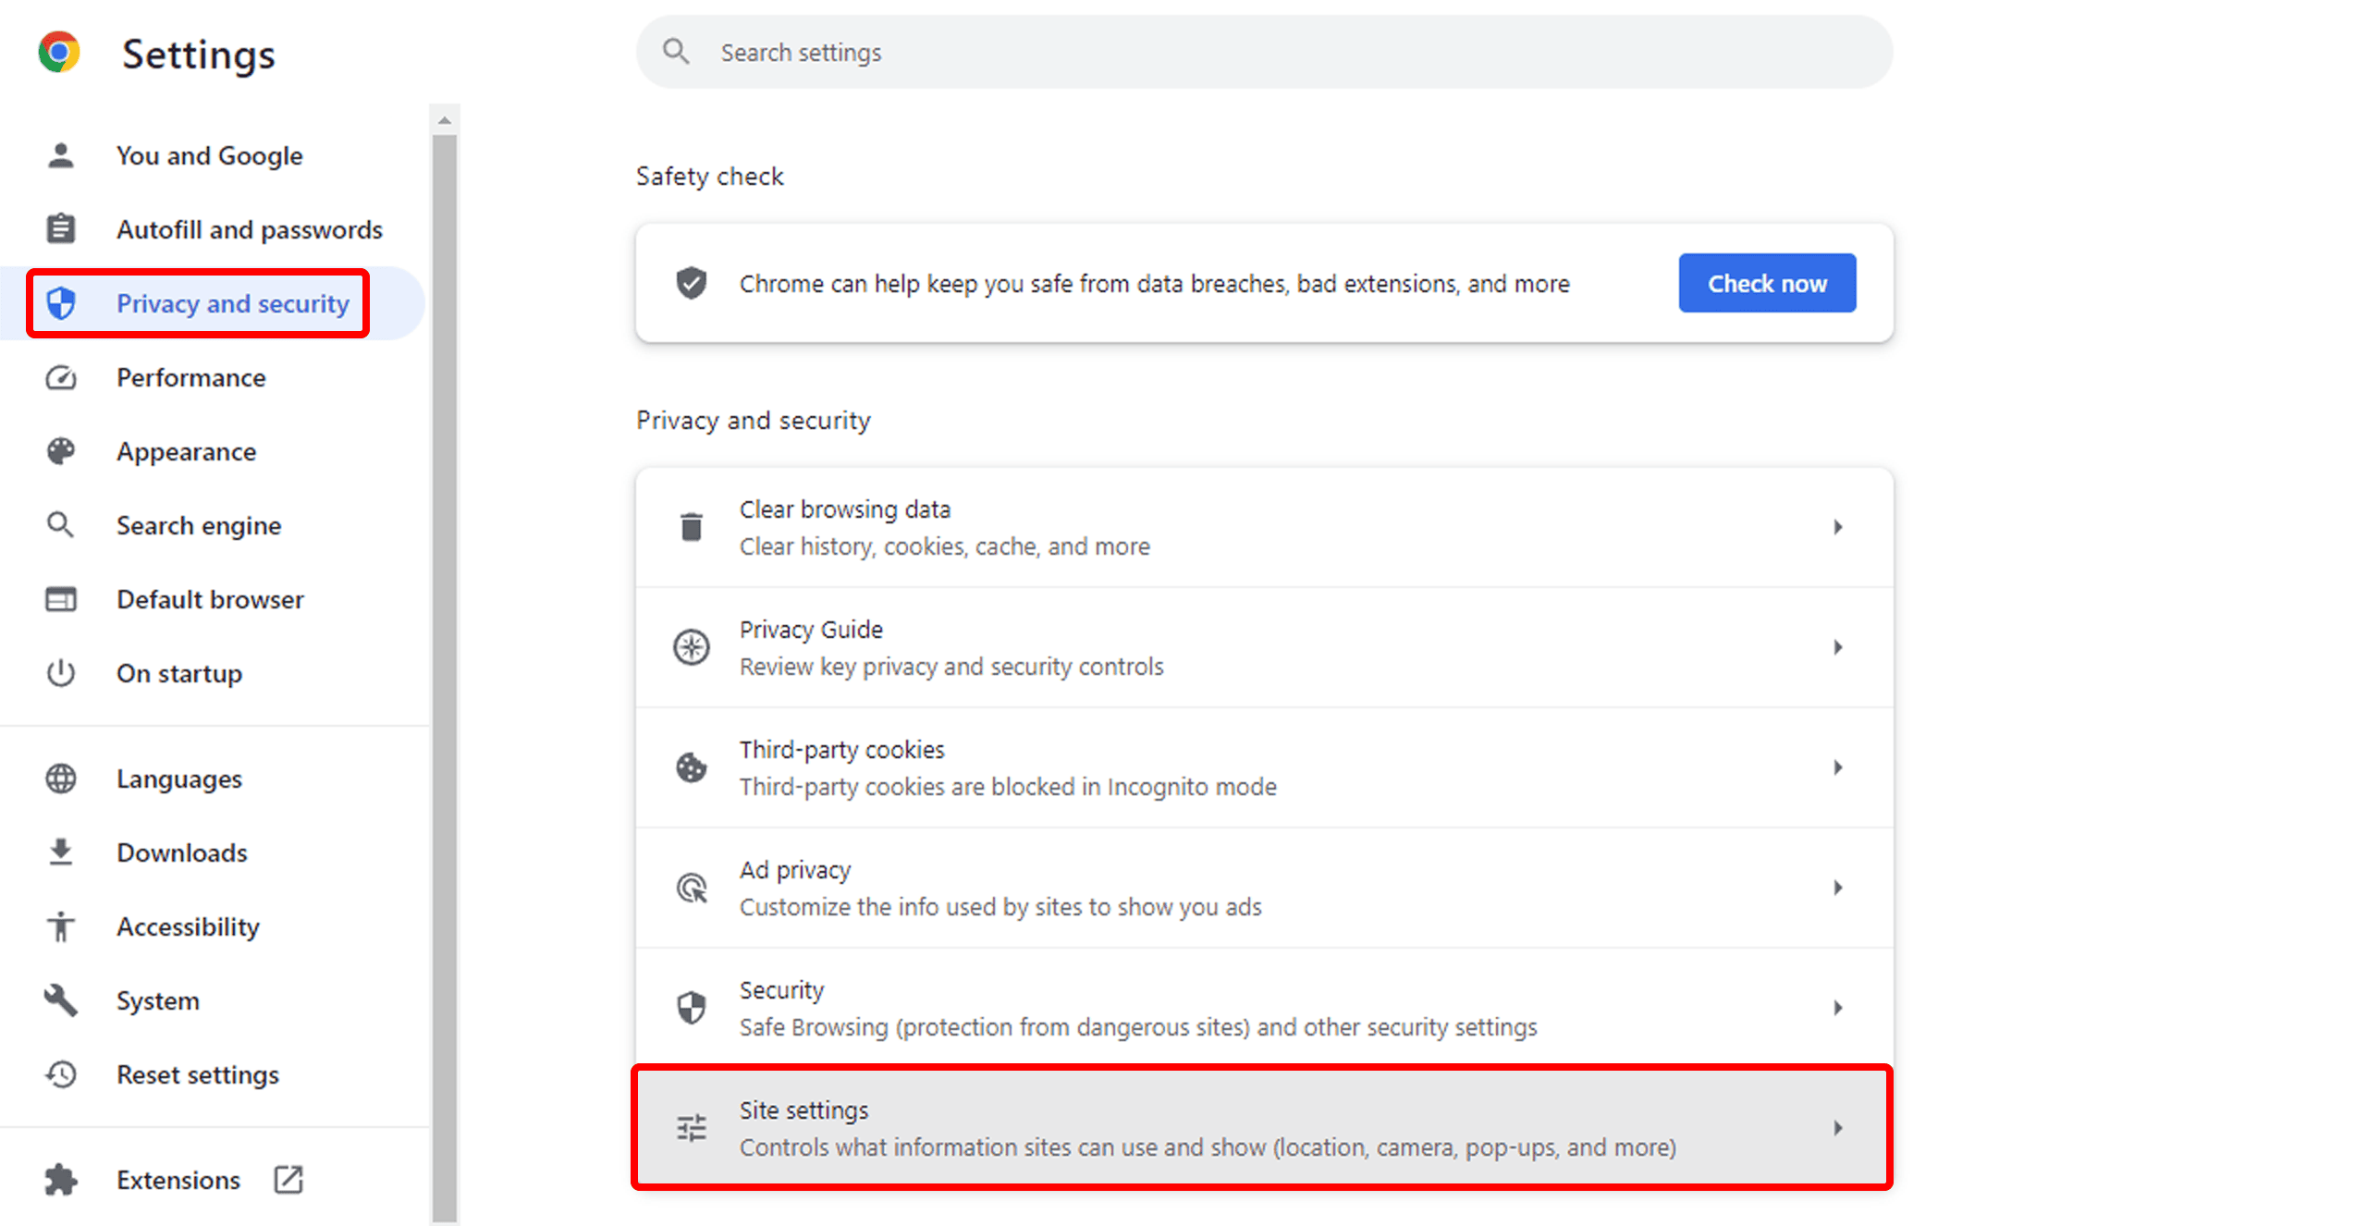Go to Search engine settings
Image resolution: width=2367 pixels, height=1226 pixels.
pos(199,525)
